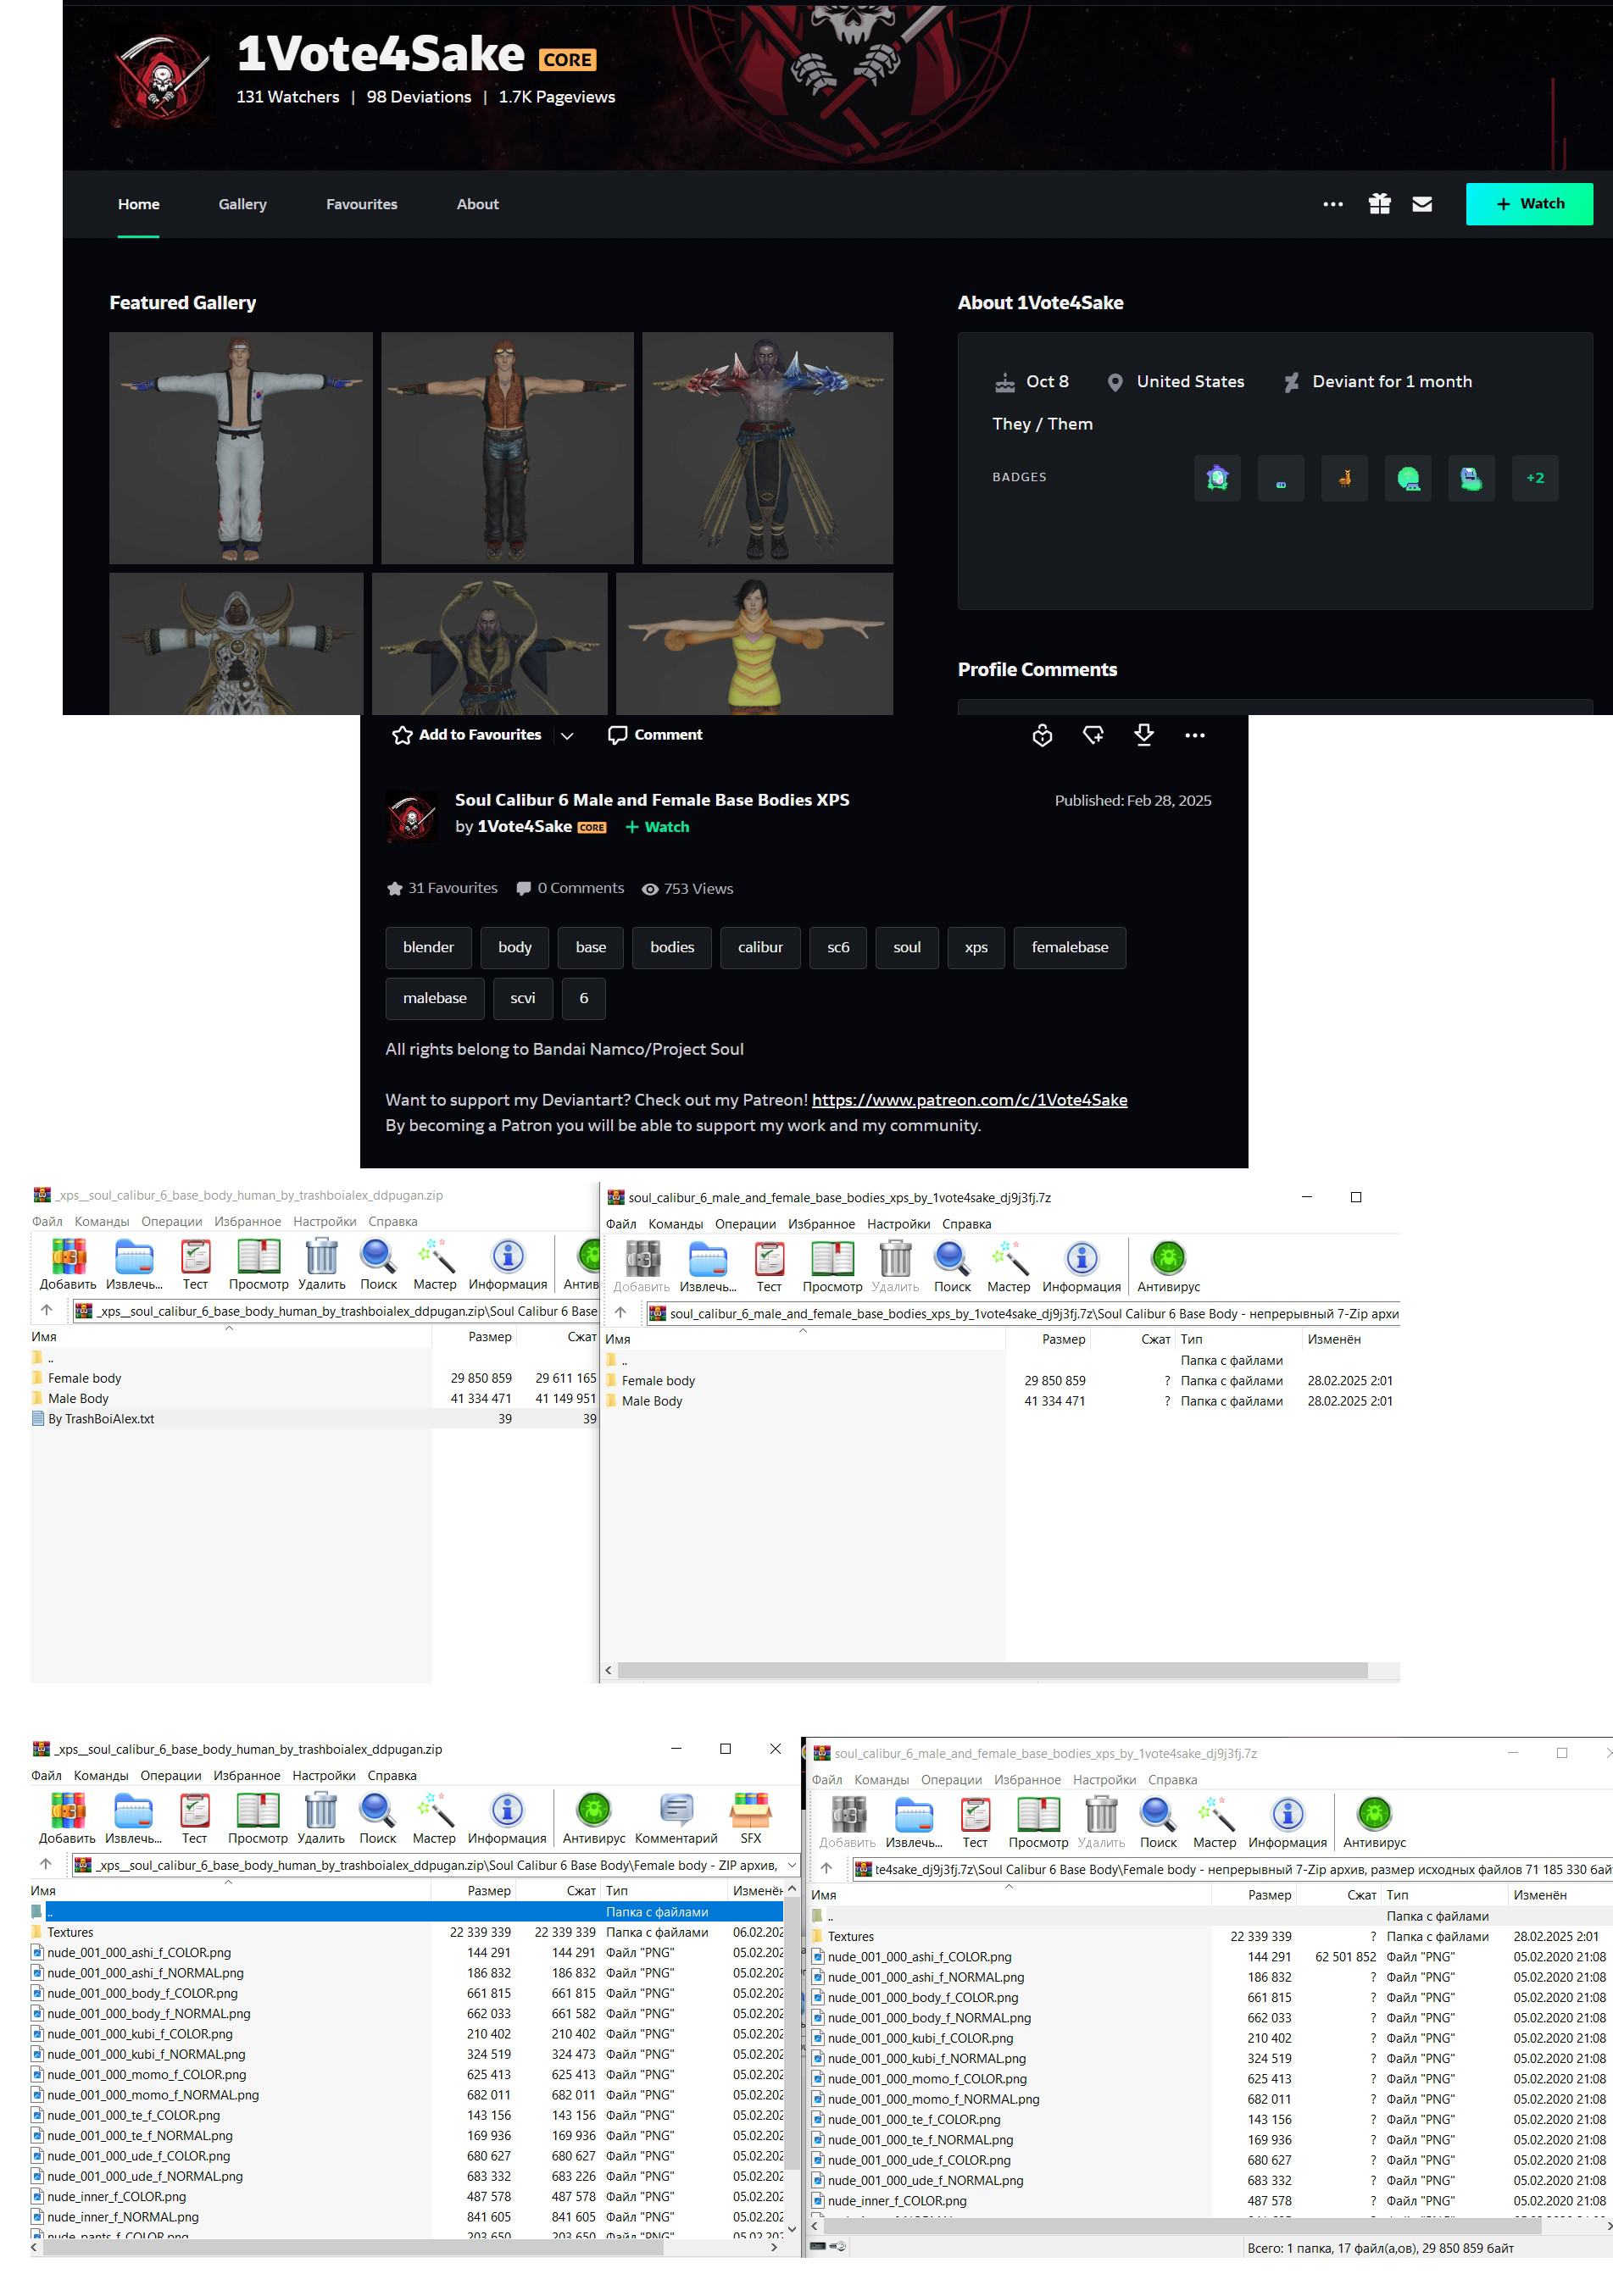
Task: Click Извлечь icon in 7z window listing PNG files
Action: tap(914, 1823)
